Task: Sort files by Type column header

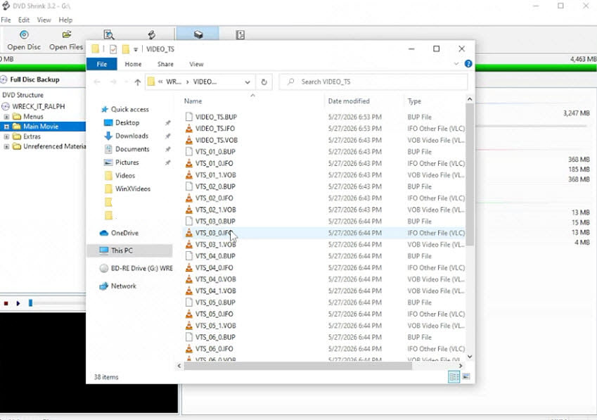Action: [x=414, y=101]
